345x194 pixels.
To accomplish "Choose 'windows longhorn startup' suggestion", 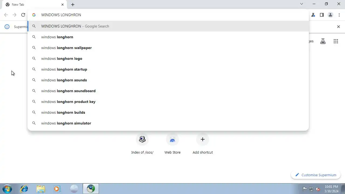I will click(x=168, y=69).
